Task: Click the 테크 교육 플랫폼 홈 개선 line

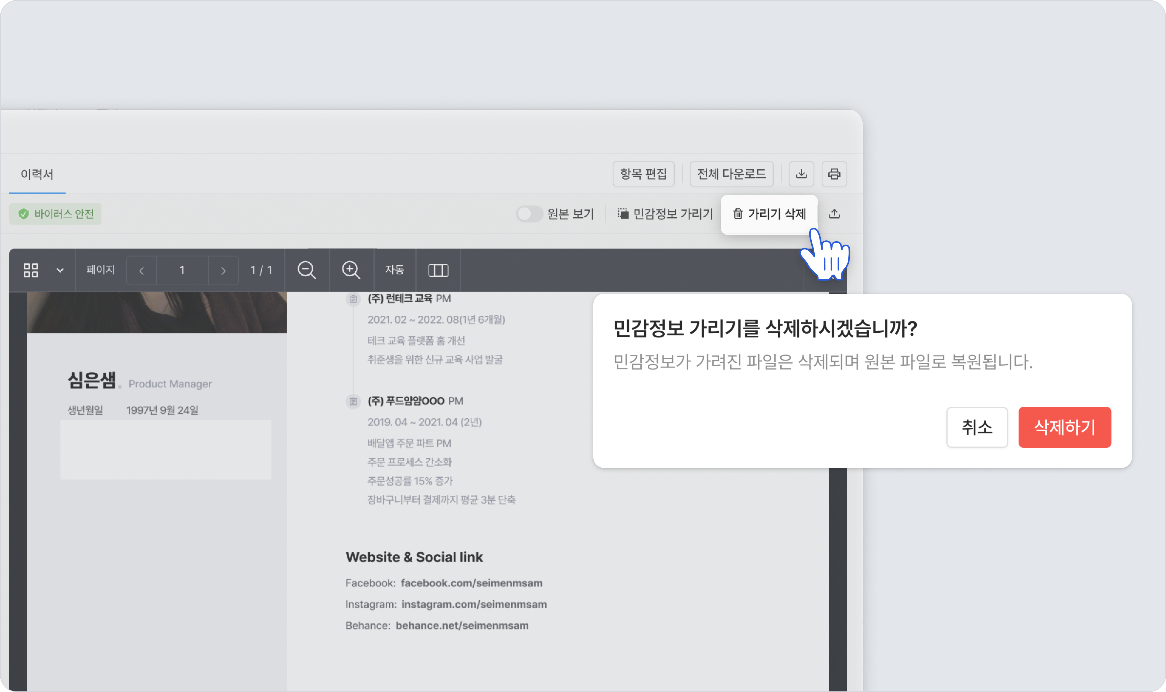Action: tap(416, 341)
